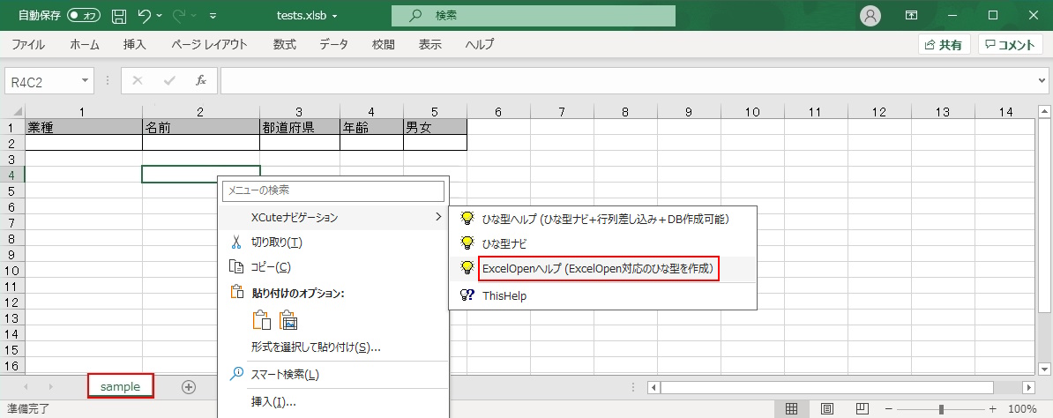Click the horizontal scrollbar right arrow
The image size is (1053, 418).
click(1029, 387)
